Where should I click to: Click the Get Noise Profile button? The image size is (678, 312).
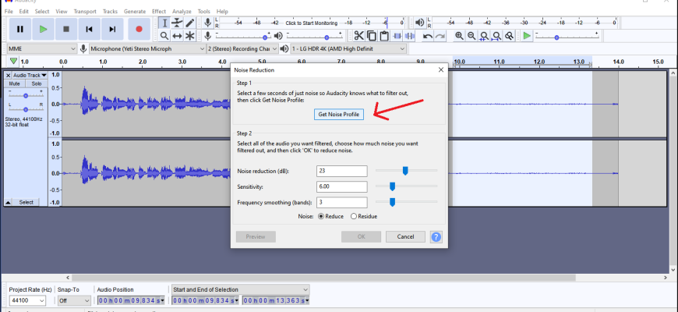click(339, 114)
